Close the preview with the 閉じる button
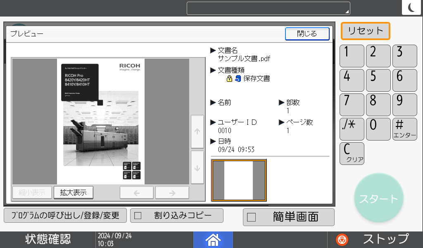 click(307, 34)
